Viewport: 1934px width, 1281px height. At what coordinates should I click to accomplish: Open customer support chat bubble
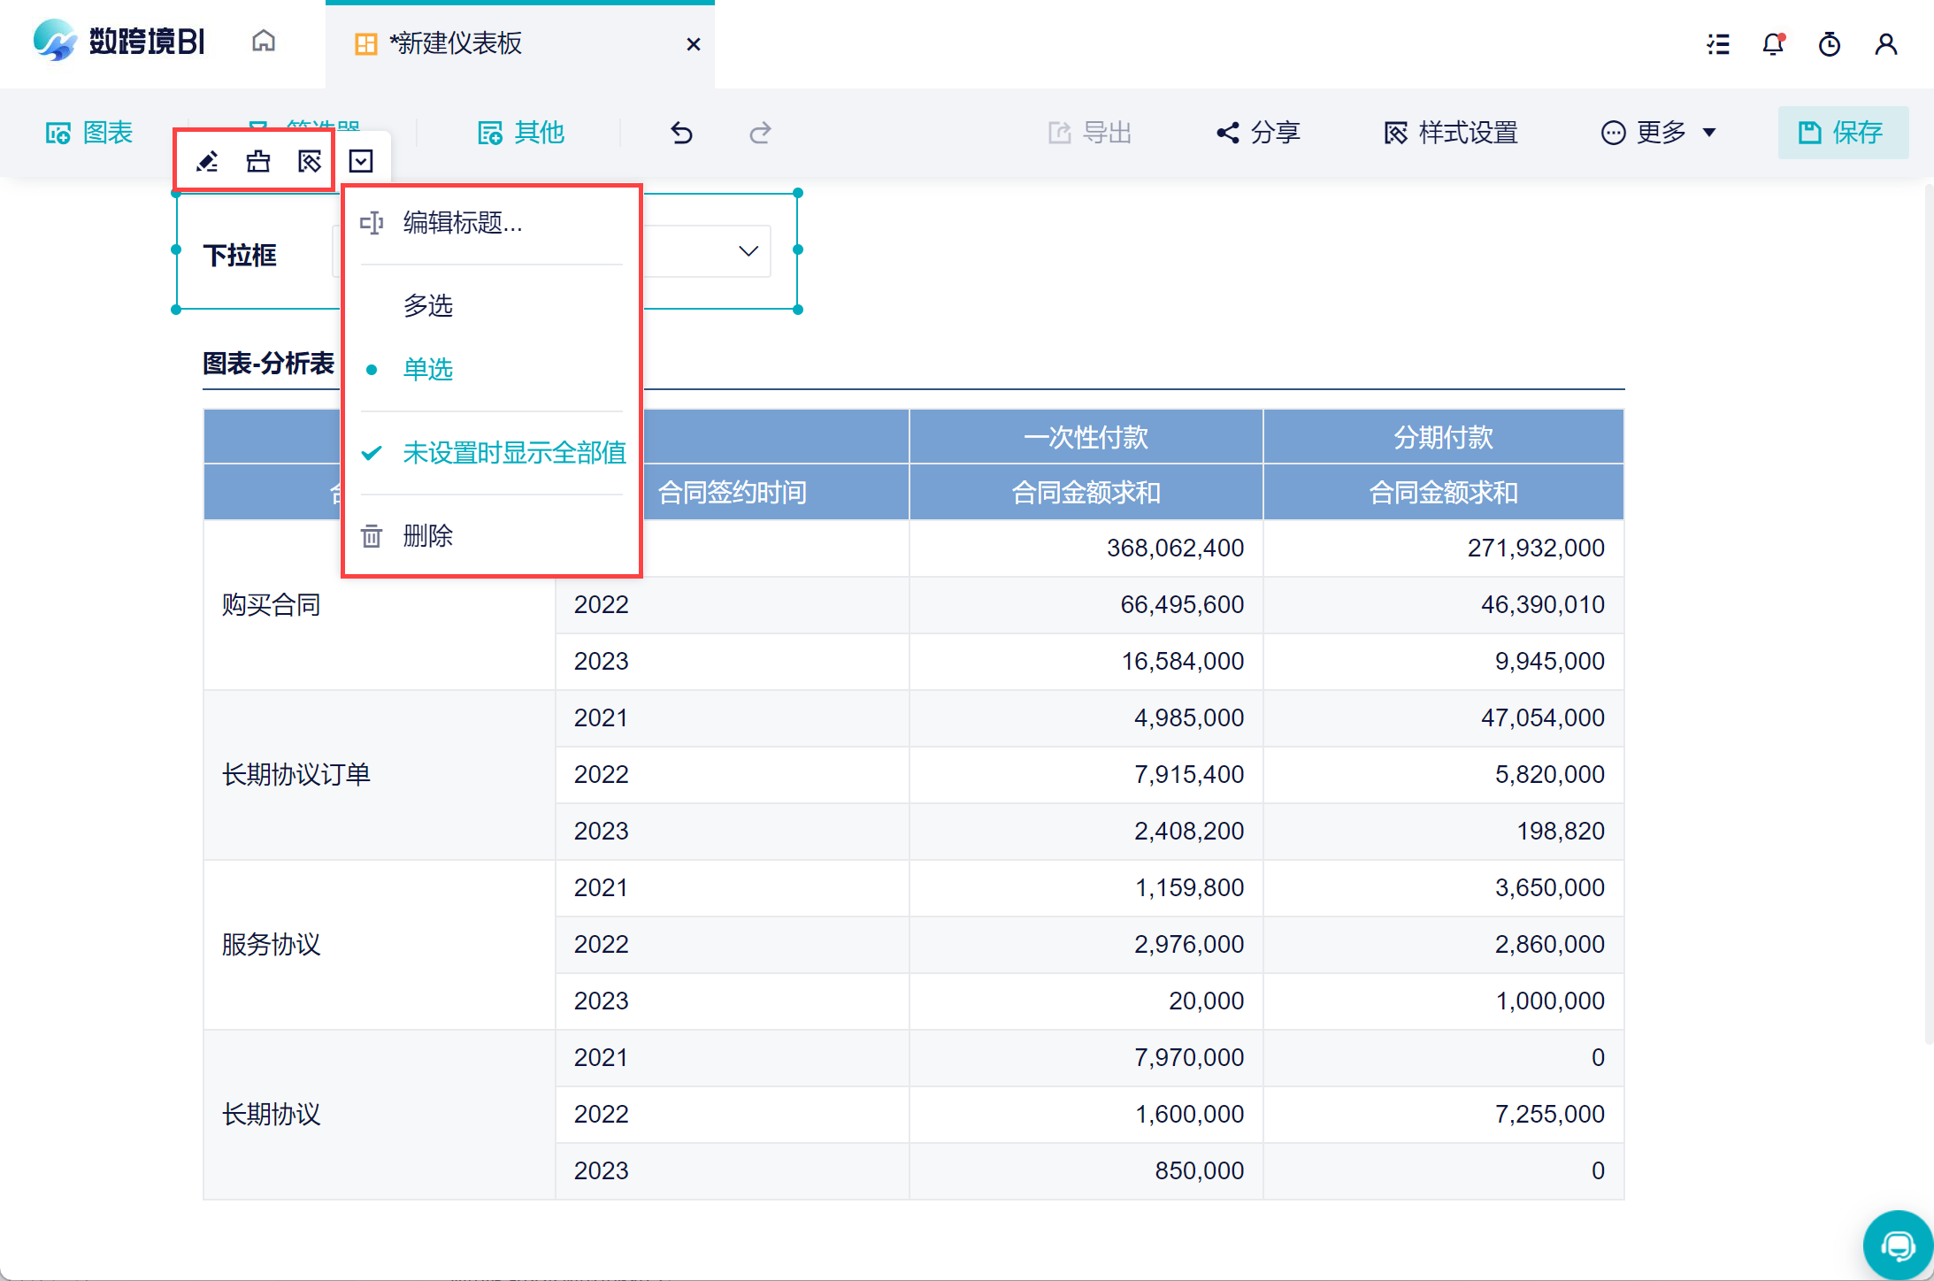pyautogui.click(x=1897, y=1246)
